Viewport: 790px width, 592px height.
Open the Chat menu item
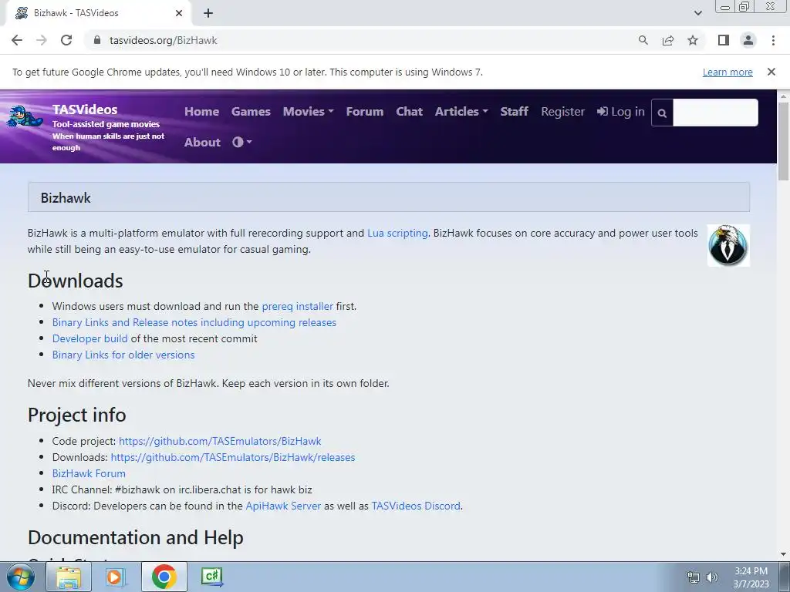point(409,111)
